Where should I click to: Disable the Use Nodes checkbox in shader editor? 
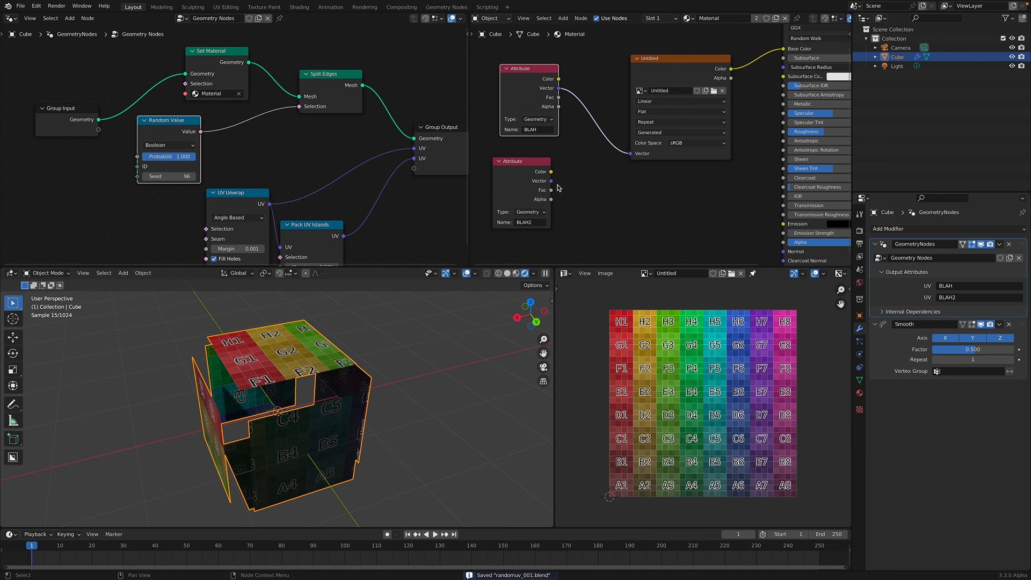(x=597, y=18)
